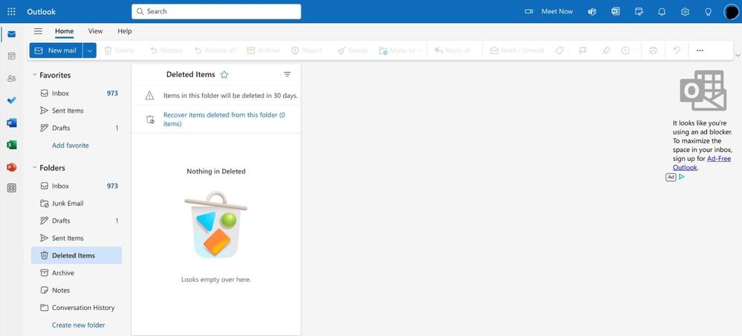Open the Reply all dropdown
742x336 pixels.
476,50
